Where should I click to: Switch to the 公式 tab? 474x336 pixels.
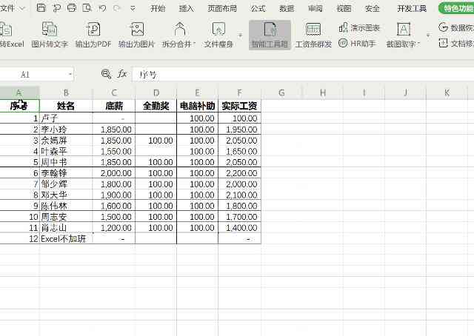coord(258,8)
